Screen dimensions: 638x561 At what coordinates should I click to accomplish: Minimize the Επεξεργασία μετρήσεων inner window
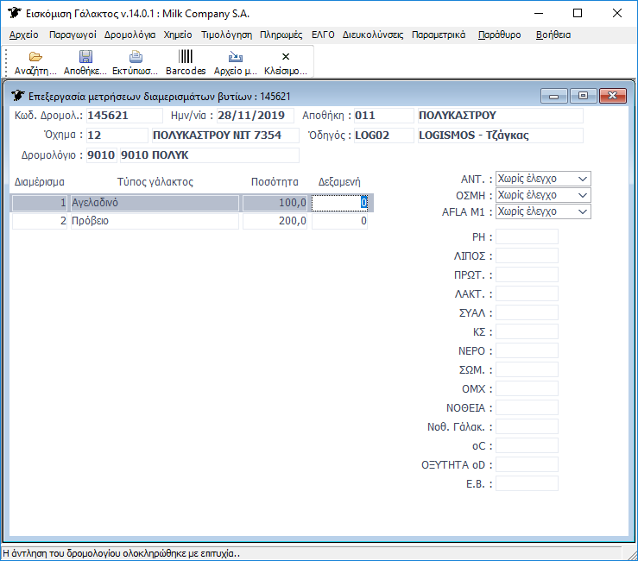pyautogui.click(x=553, y=96)
